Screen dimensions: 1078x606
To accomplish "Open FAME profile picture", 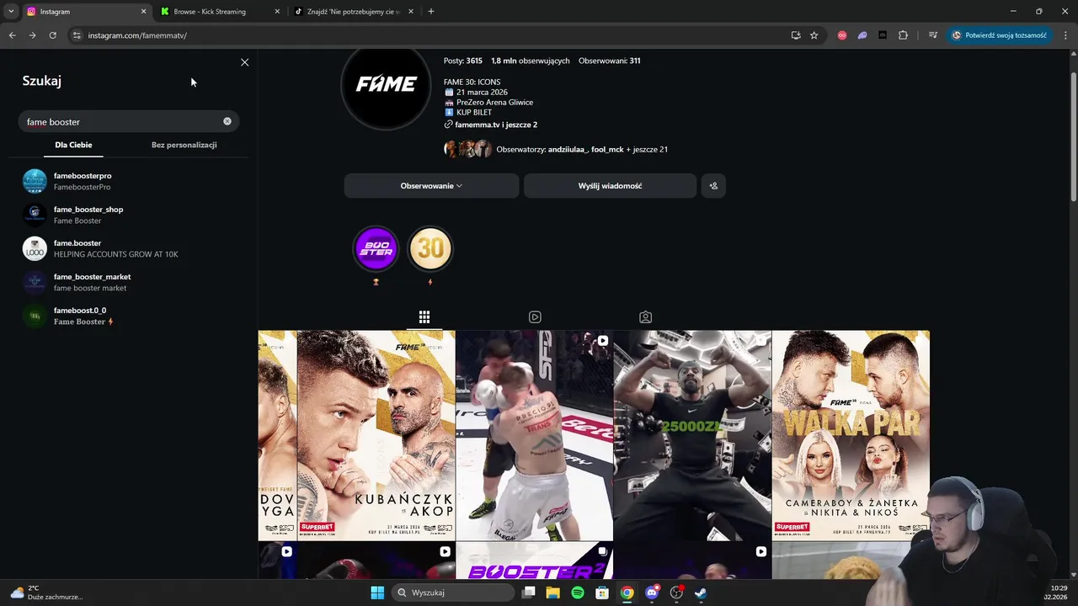I will [386, 85].
